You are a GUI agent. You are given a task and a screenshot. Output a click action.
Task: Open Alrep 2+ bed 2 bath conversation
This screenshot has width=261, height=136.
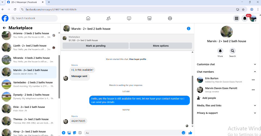tap(29, 132)
